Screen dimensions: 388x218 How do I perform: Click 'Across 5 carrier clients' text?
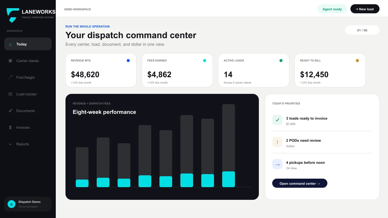237,83
